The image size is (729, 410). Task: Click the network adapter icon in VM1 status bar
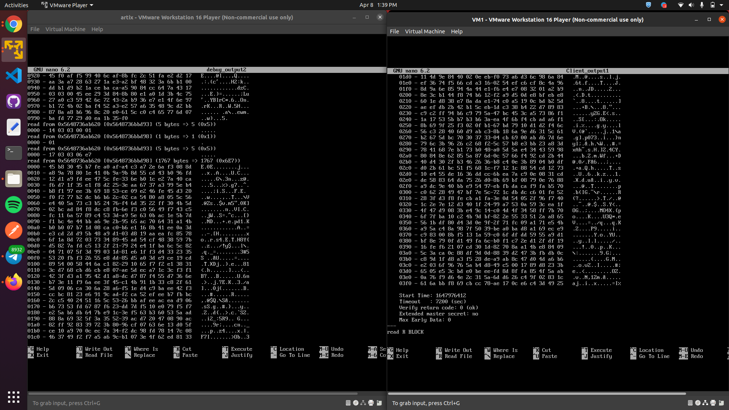(x=705, y=403)
